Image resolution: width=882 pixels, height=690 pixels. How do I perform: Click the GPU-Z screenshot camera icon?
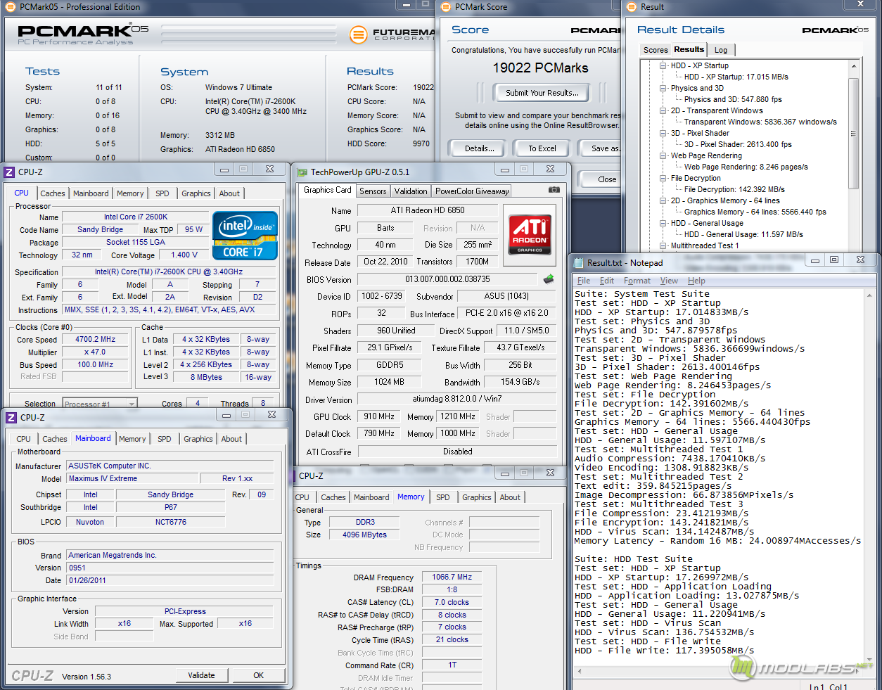click(x=554, y=190)
